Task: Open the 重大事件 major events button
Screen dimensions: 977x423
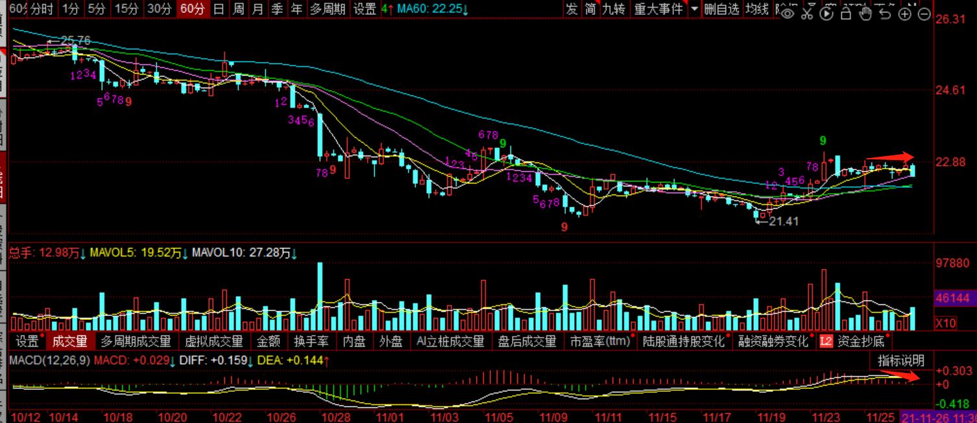Action: pos(658,9)
